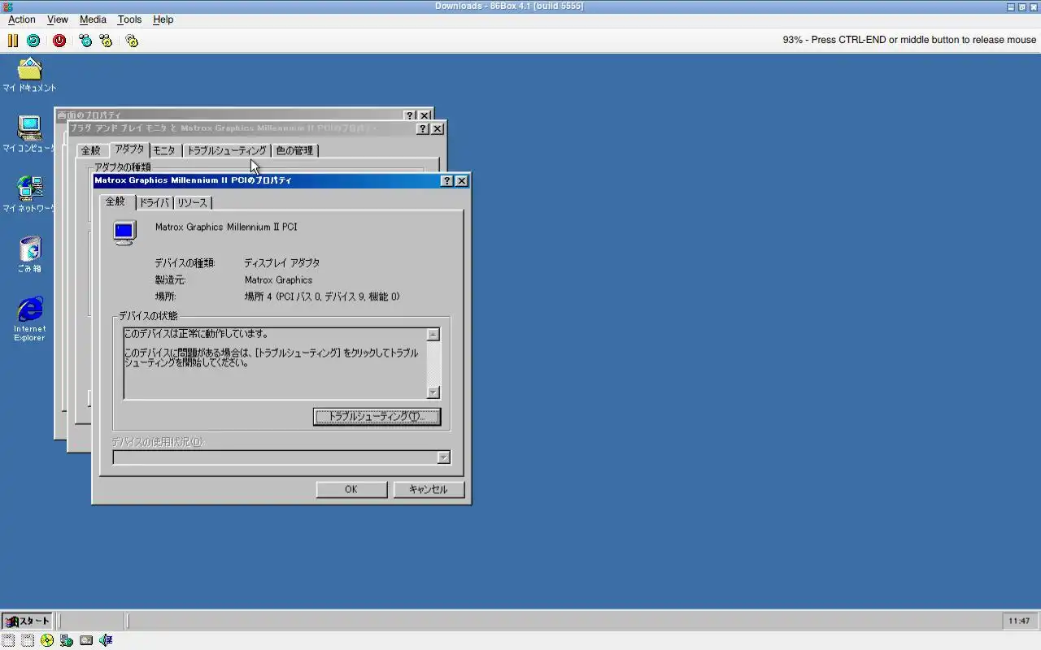This screenshot has width=1041, height=650.
Task: Send Ctrl+Alt+Del using the teal keys icon
Action: pos(85,40)
